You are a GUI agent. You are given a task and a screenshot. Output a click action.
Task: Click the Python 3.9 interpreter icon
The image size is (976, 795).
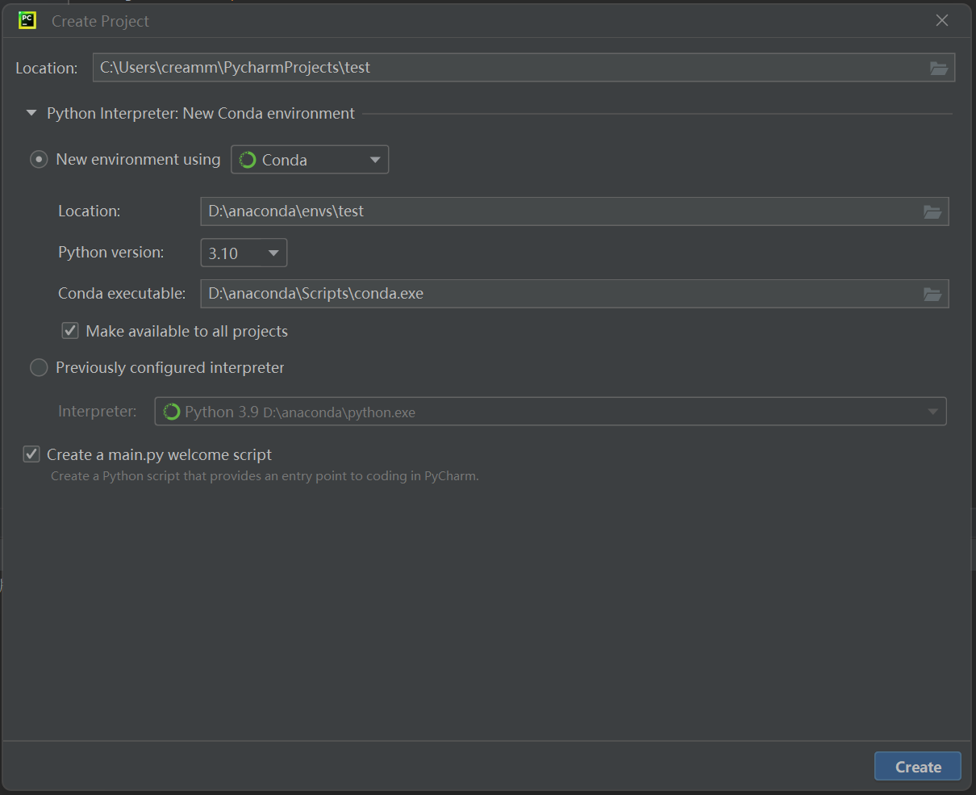(x=171, y=412)
